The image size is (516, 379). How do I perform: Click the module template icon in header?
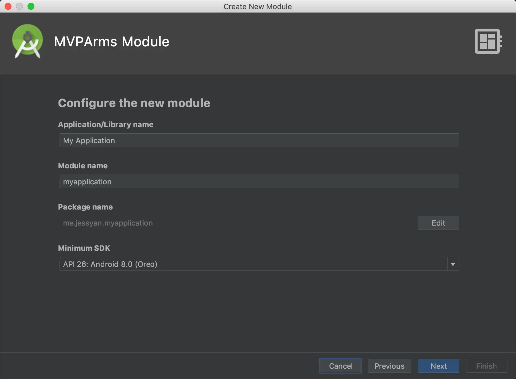(x=488, y=41)
